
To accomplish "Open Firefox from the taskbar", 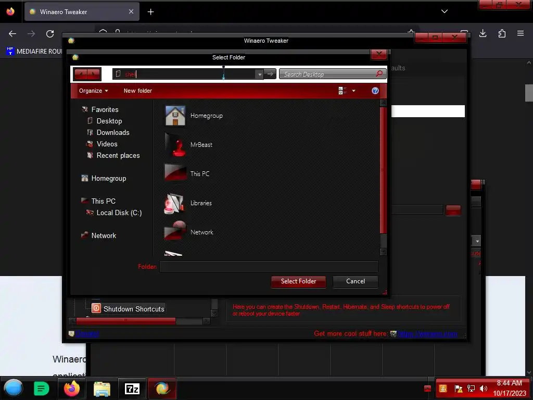I will click(72, 389).
